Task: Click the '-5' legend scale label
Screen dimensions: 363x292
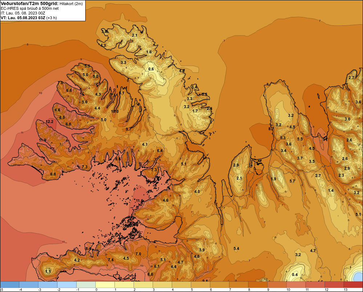Action: click(1, 290)
